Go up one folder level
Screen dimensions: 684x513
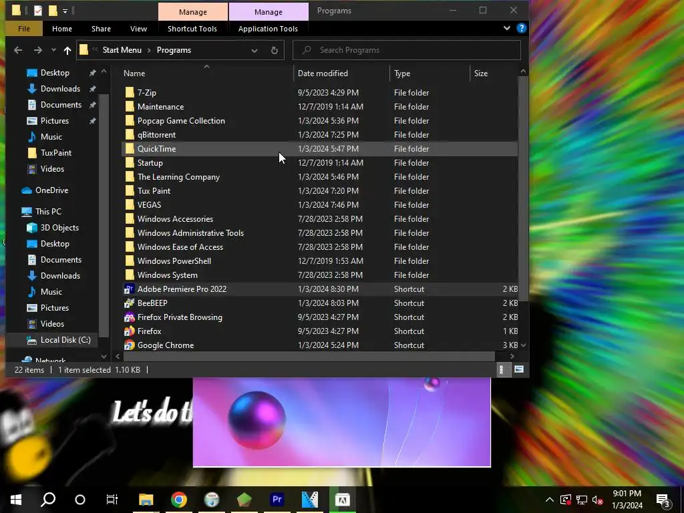click(x=67, y=50)
